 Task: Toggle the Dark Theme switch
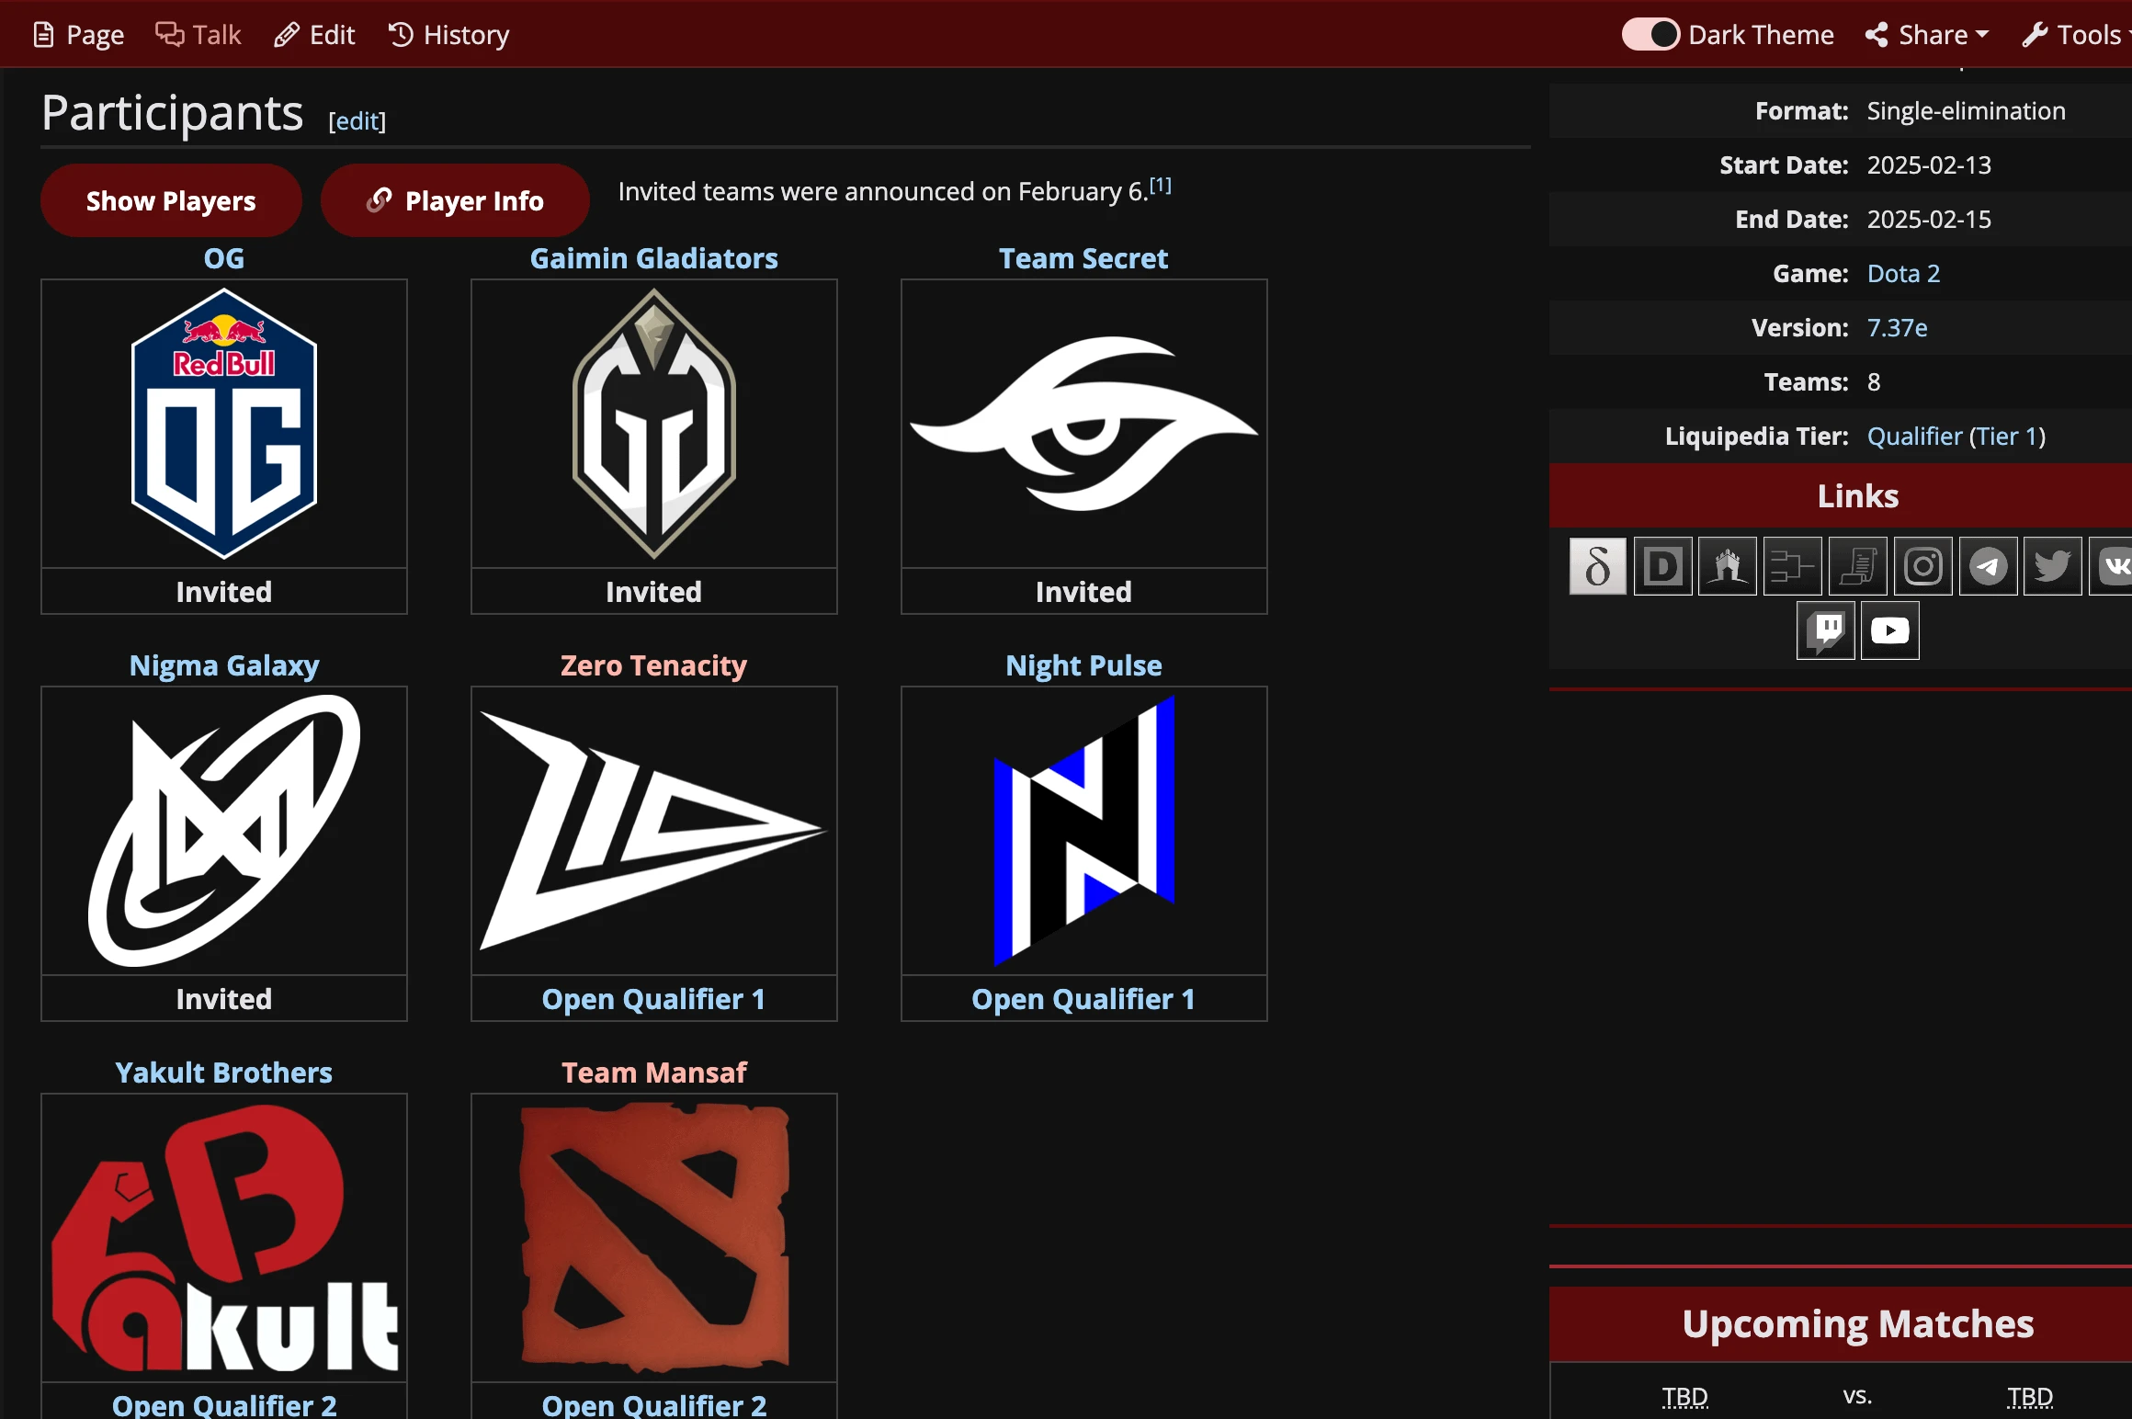click(1650, 35)
